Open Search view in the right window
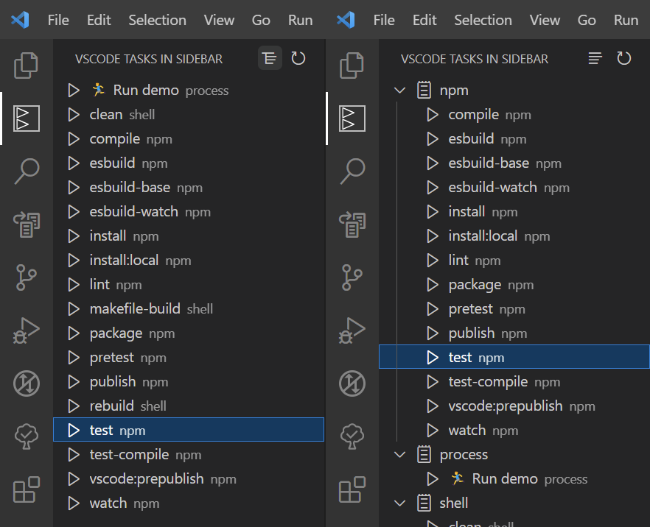The height and width of the screenshot is (527, 650). pos(352,171)
